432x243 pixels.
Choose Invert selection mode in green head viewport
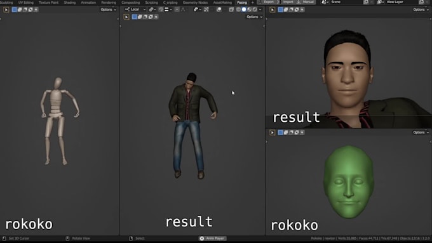297,133
